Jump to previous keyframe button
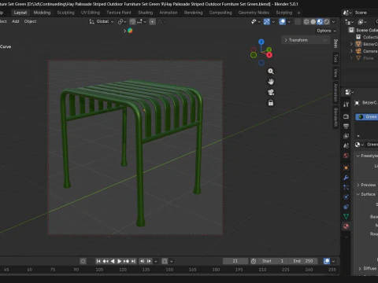Viewport: 378px width, 283px height. 106,261
